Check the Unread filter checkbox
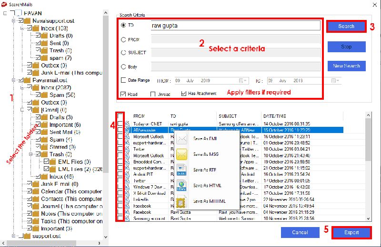381x247 pixels. tap(153, 94)
